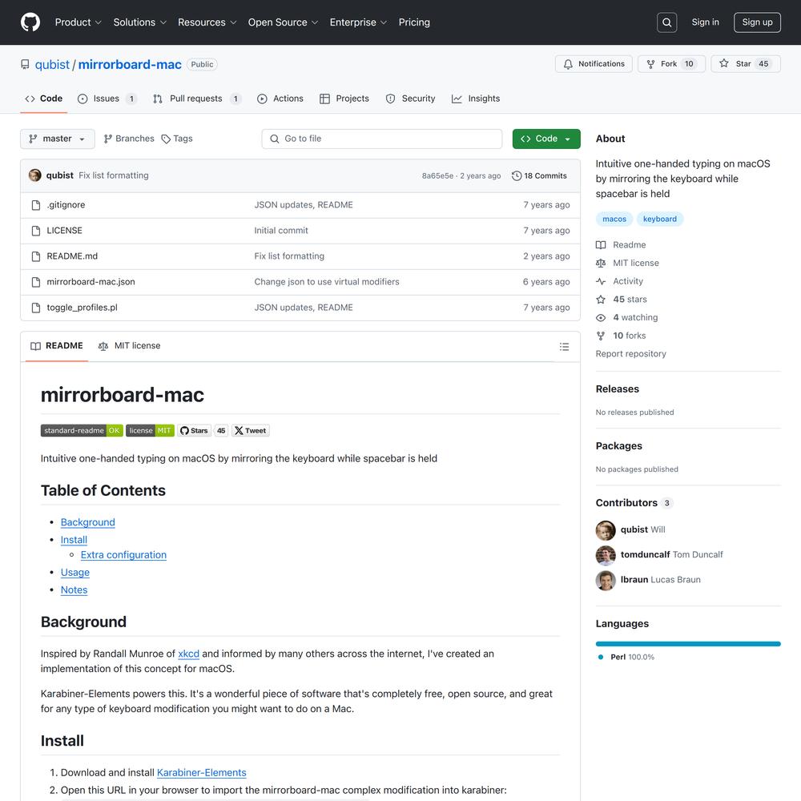801x801 pixels.
Task: Click the MIT license scale icon in About
Action: coord(601,263)
